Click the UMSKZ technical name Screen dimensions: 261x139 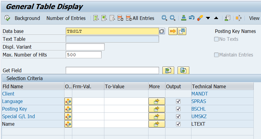199,116
